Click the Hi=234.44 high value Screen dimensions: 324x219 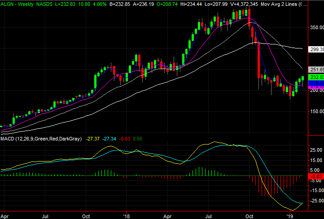click(191, 4)
